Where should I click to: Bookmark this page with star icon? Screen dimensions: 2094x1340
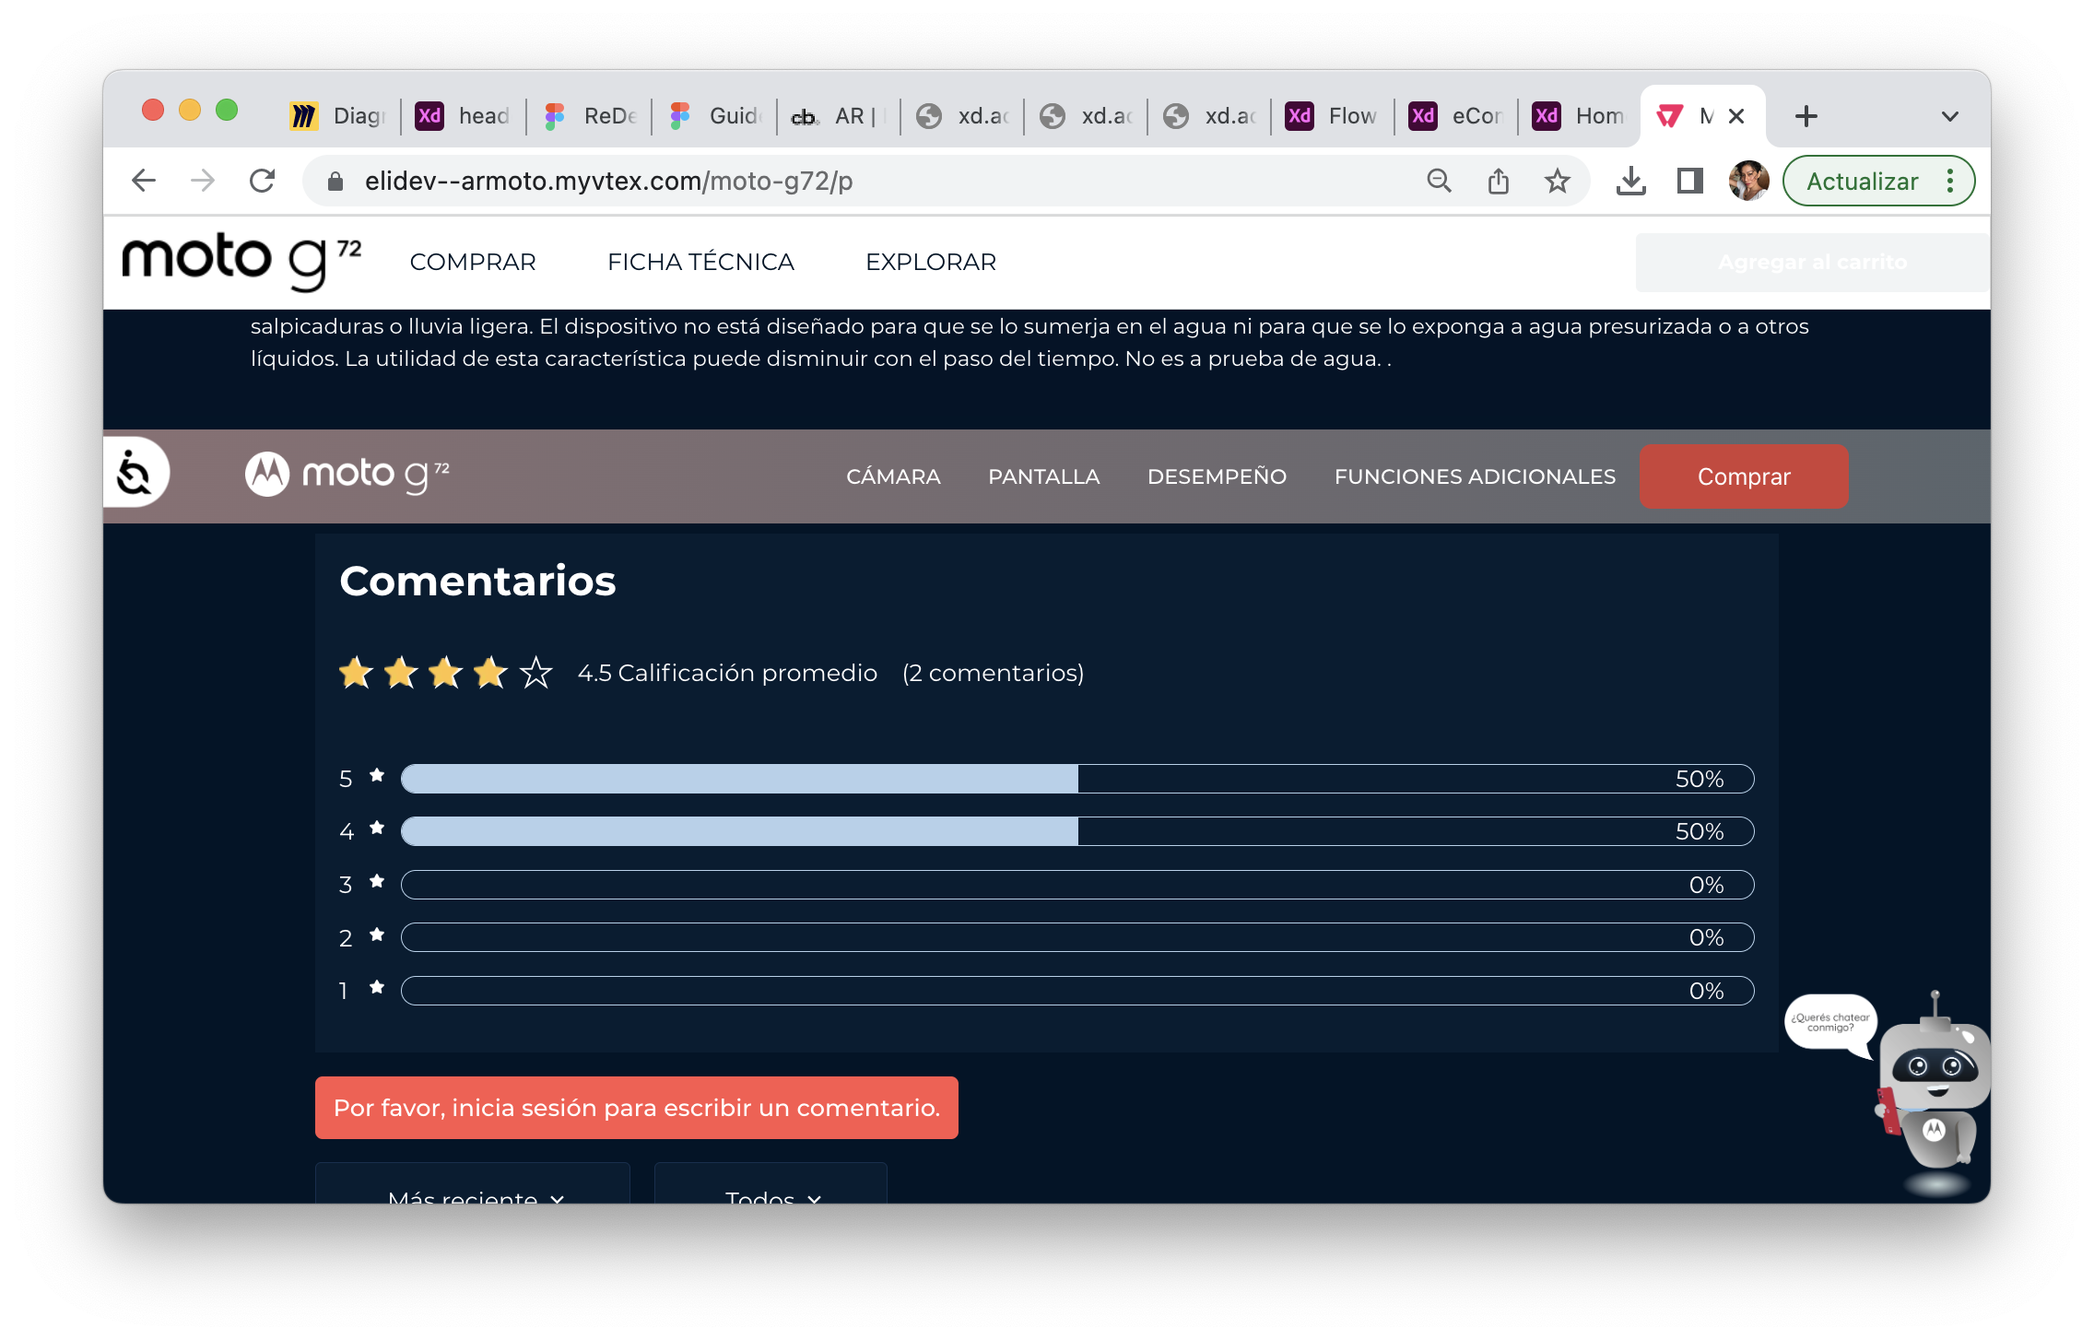tap(1557, 182)
